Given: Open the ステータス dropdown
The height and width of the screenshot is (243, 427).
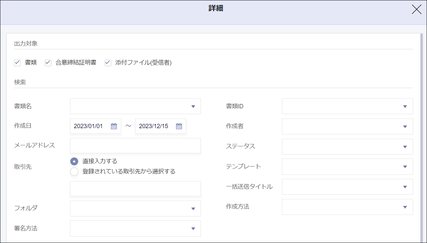Looking at the screenshot, I should [x=405, y=147].
